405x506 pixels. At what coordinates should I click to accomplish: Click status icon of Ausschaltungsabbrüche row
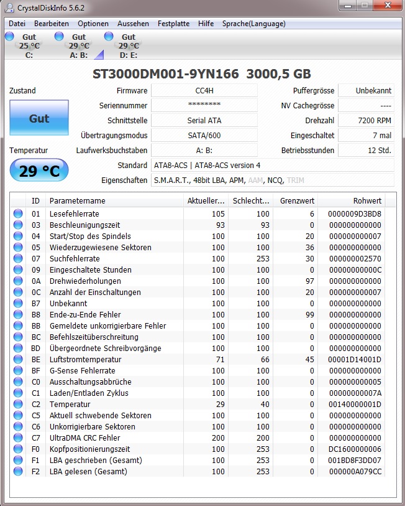pyautogui.click(x=18, y=382)
